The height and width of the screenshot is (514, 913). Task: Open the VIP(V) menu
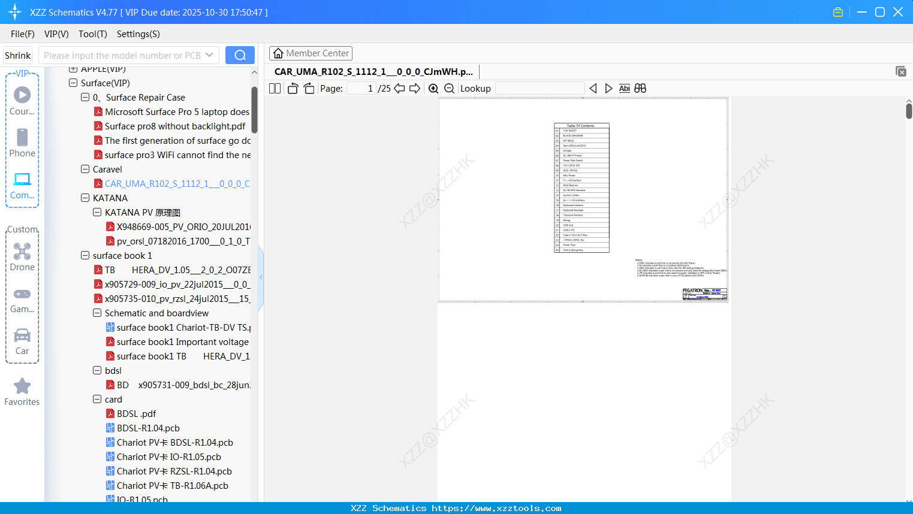tap(56, 34)
